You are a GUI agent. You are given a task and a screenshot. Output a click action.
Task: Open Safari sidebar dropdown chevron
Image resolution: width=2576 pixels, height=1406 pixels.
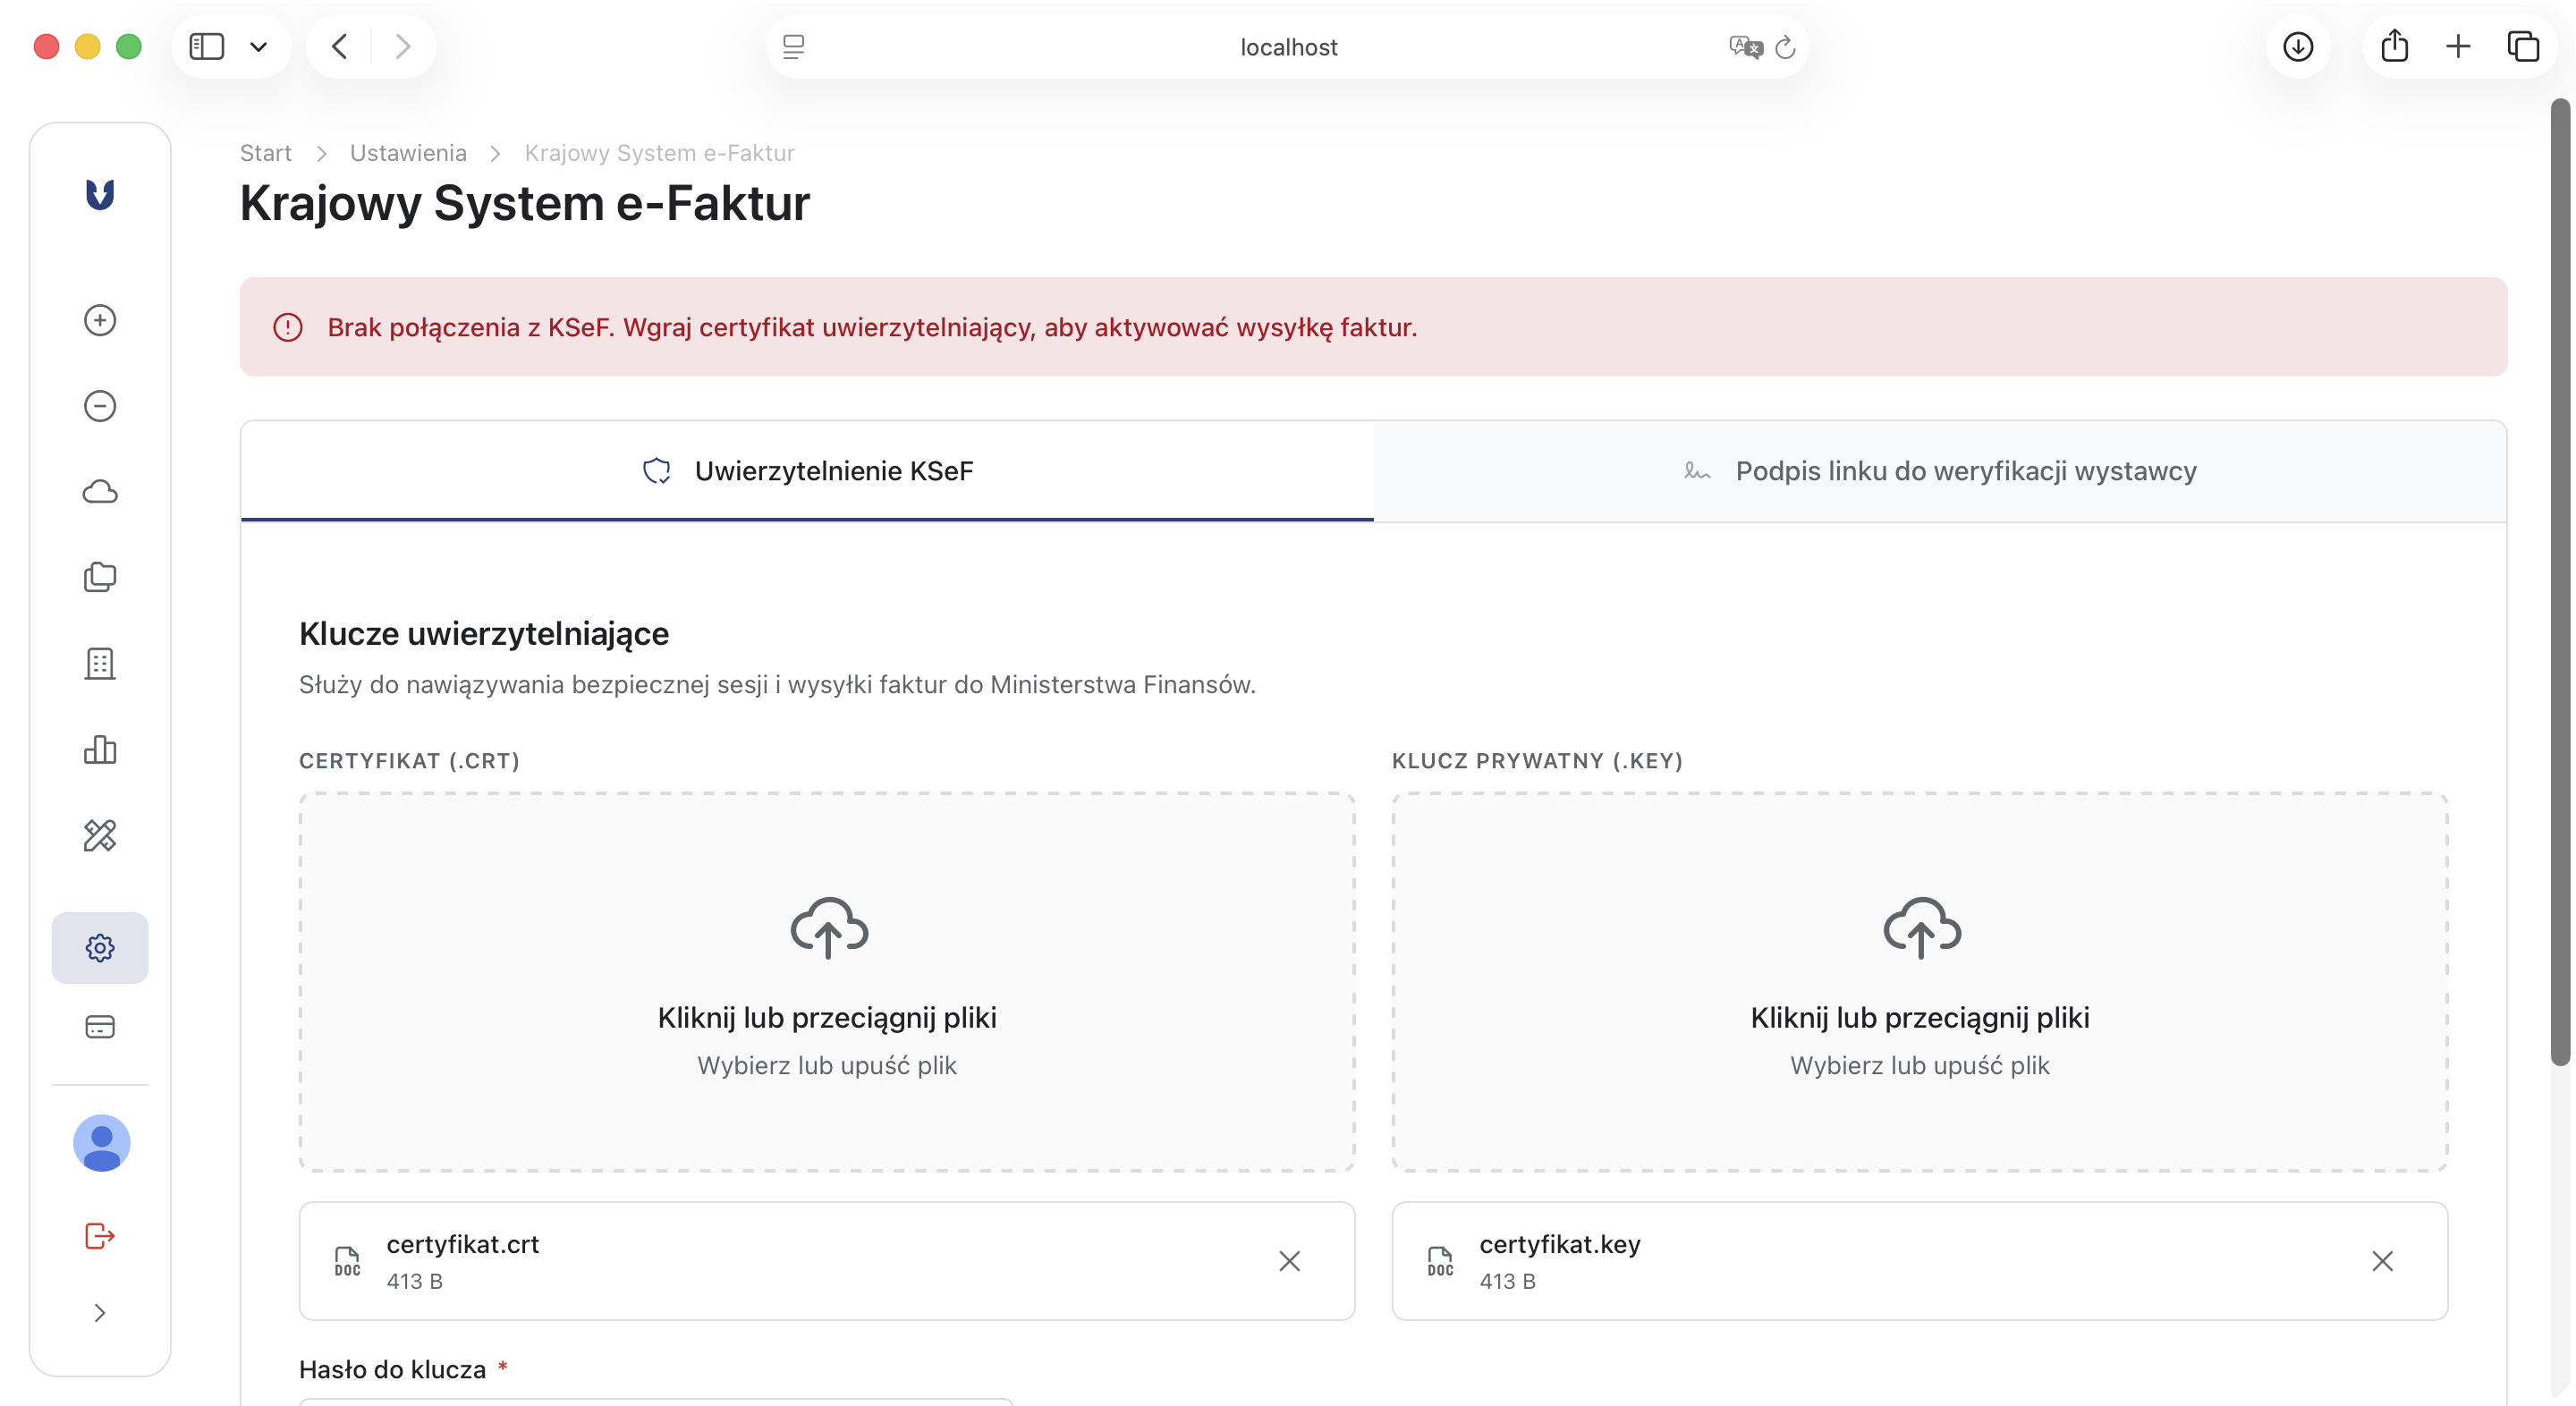coord(258,47)
